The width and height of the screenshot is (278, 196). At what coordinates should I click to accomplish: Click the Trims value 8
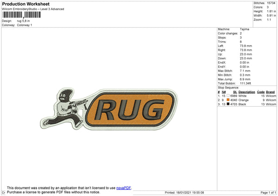tap(241, 42)
